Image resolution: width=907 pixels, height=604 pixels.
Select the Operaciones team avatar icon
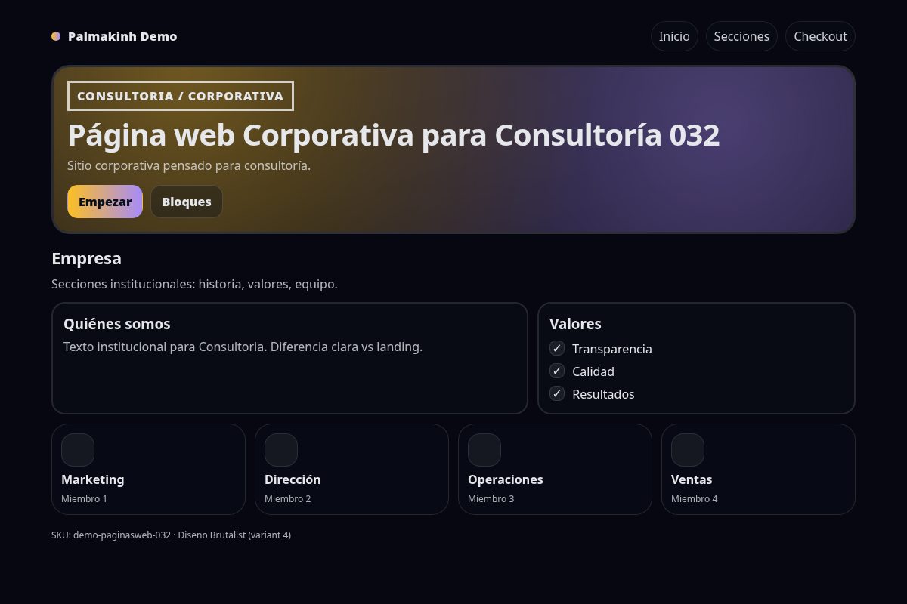click(x=484, y=449)
